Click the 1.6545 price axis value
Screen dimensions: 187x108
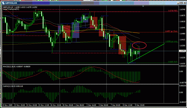pos(183,28)
